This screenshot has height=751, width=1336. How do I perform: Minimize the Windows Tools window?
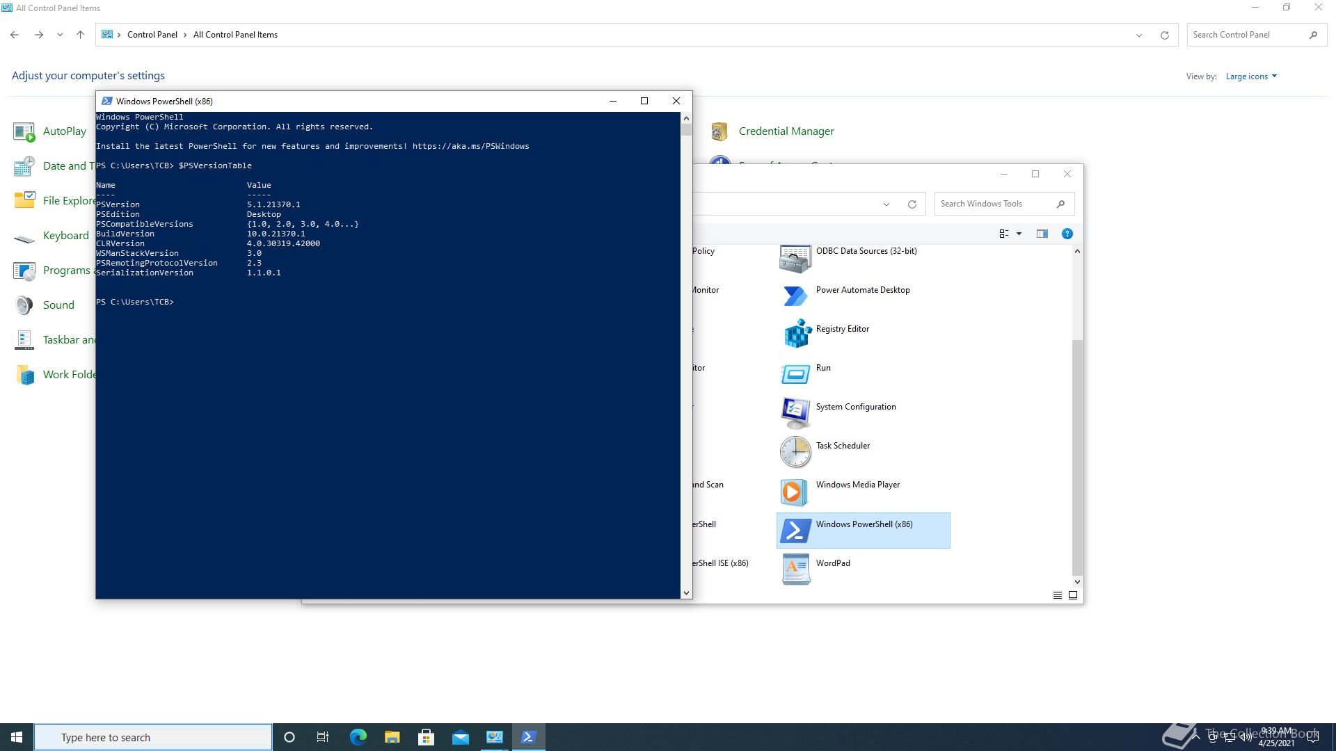(1004, 174)
